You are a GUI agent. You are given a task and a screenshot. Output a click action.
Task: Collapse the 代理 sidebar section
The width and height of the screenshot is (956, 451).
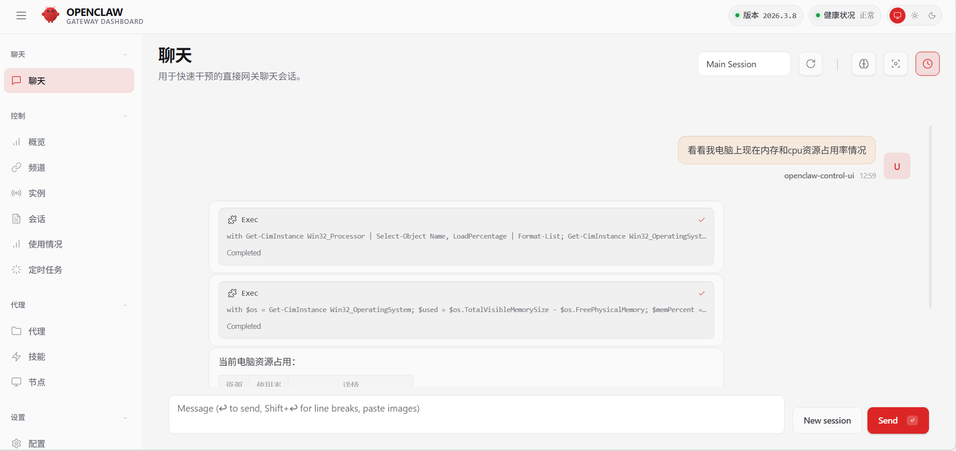pyautogui.click(x=125, y=305)
